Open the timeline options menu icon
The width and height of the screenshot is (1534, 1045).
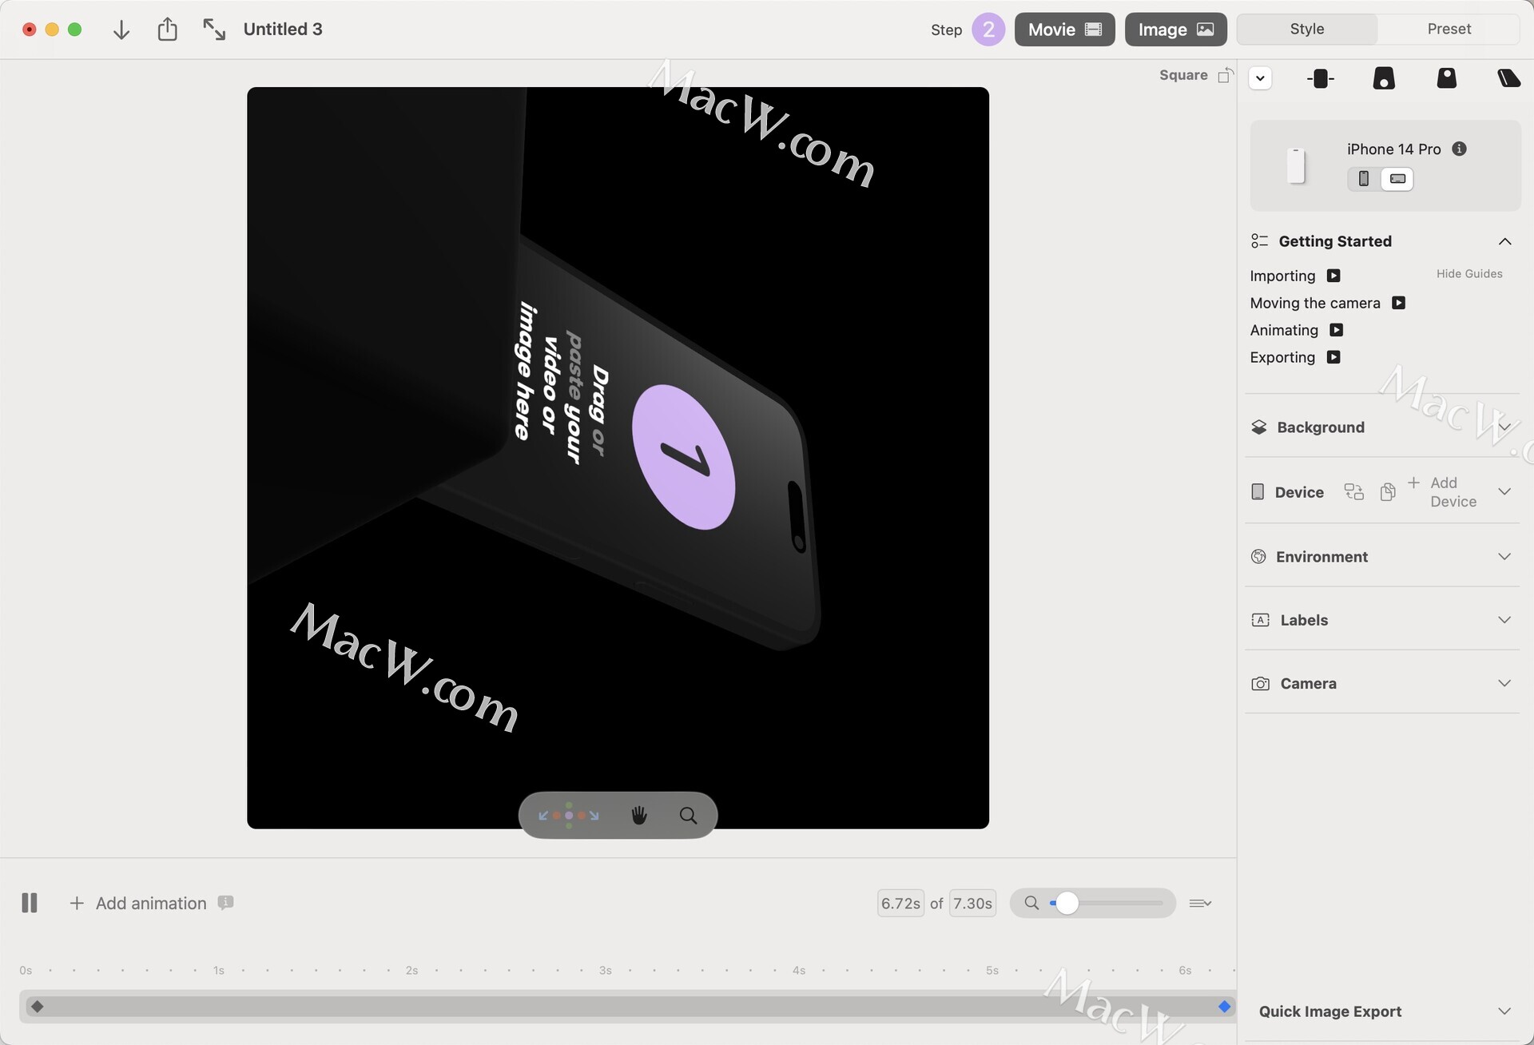1200,904
